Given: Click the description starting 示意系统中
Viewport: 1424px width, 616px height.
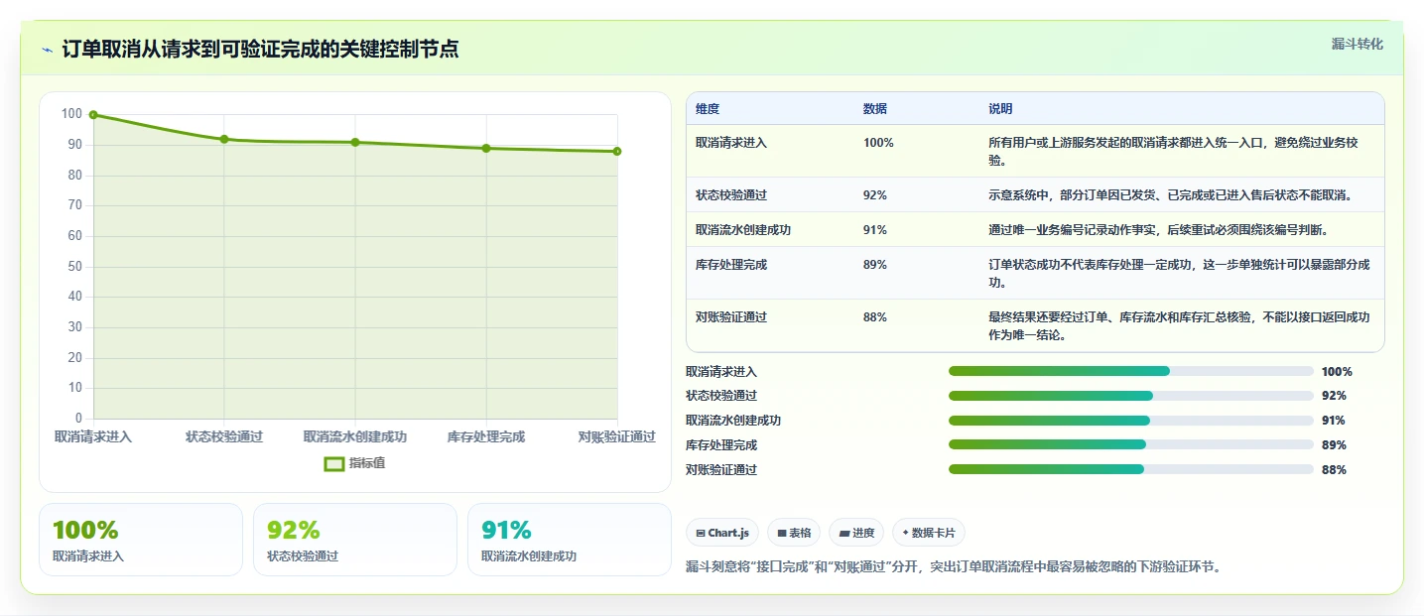Looking at the screenshot, I should pyautogui.click(x=1170, y=194).
